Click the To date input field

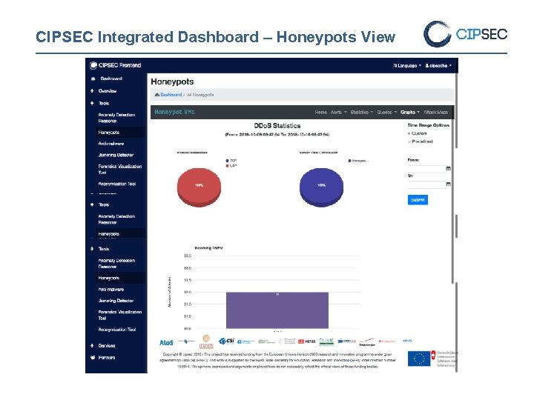click(x=426, y=184)
